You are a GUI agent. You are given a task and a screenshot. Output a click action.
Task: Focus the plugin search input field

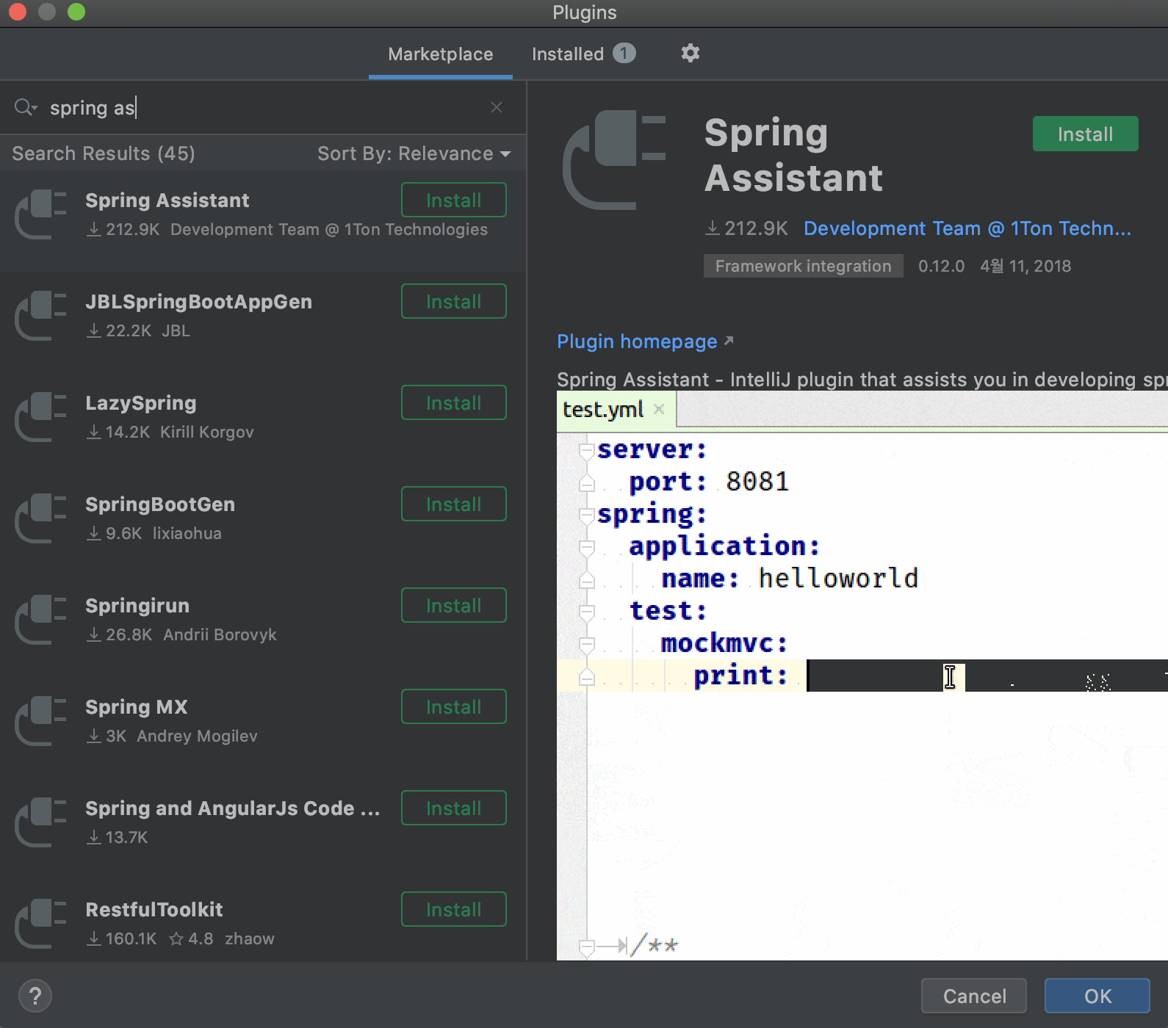click(264, 107)
